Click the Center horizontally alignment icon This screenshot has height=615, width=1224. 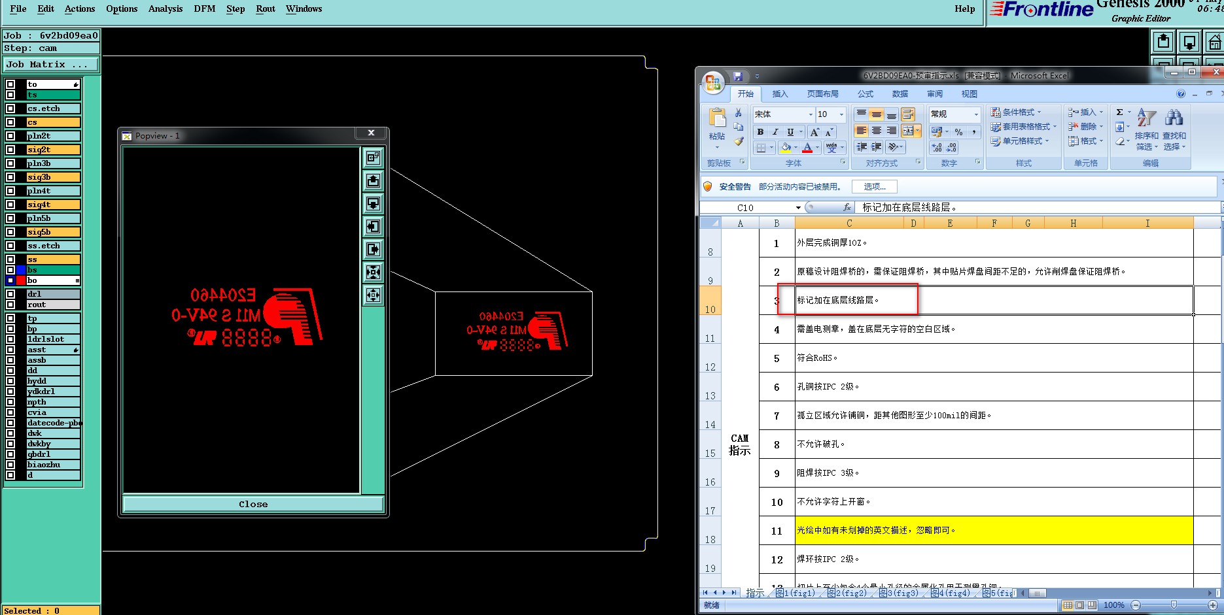[x=877, y=131]
